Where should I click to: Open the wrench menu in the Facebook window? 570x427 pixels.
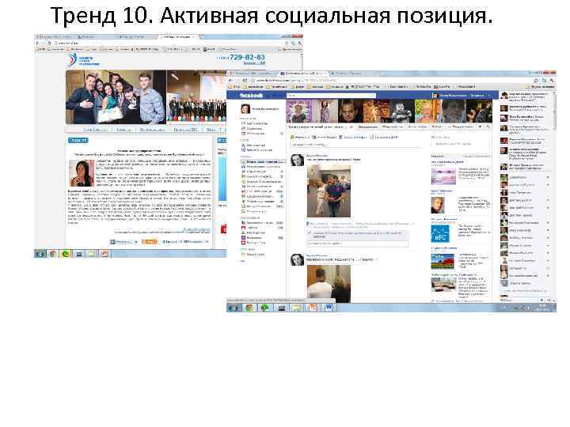552,80
